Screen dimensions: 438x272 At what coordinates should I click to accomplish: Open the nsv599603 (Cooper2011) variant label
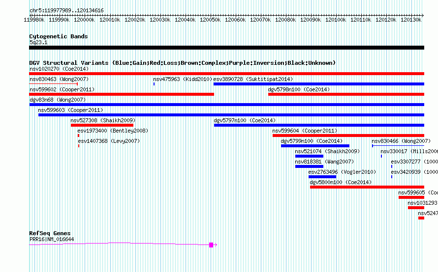70,110
